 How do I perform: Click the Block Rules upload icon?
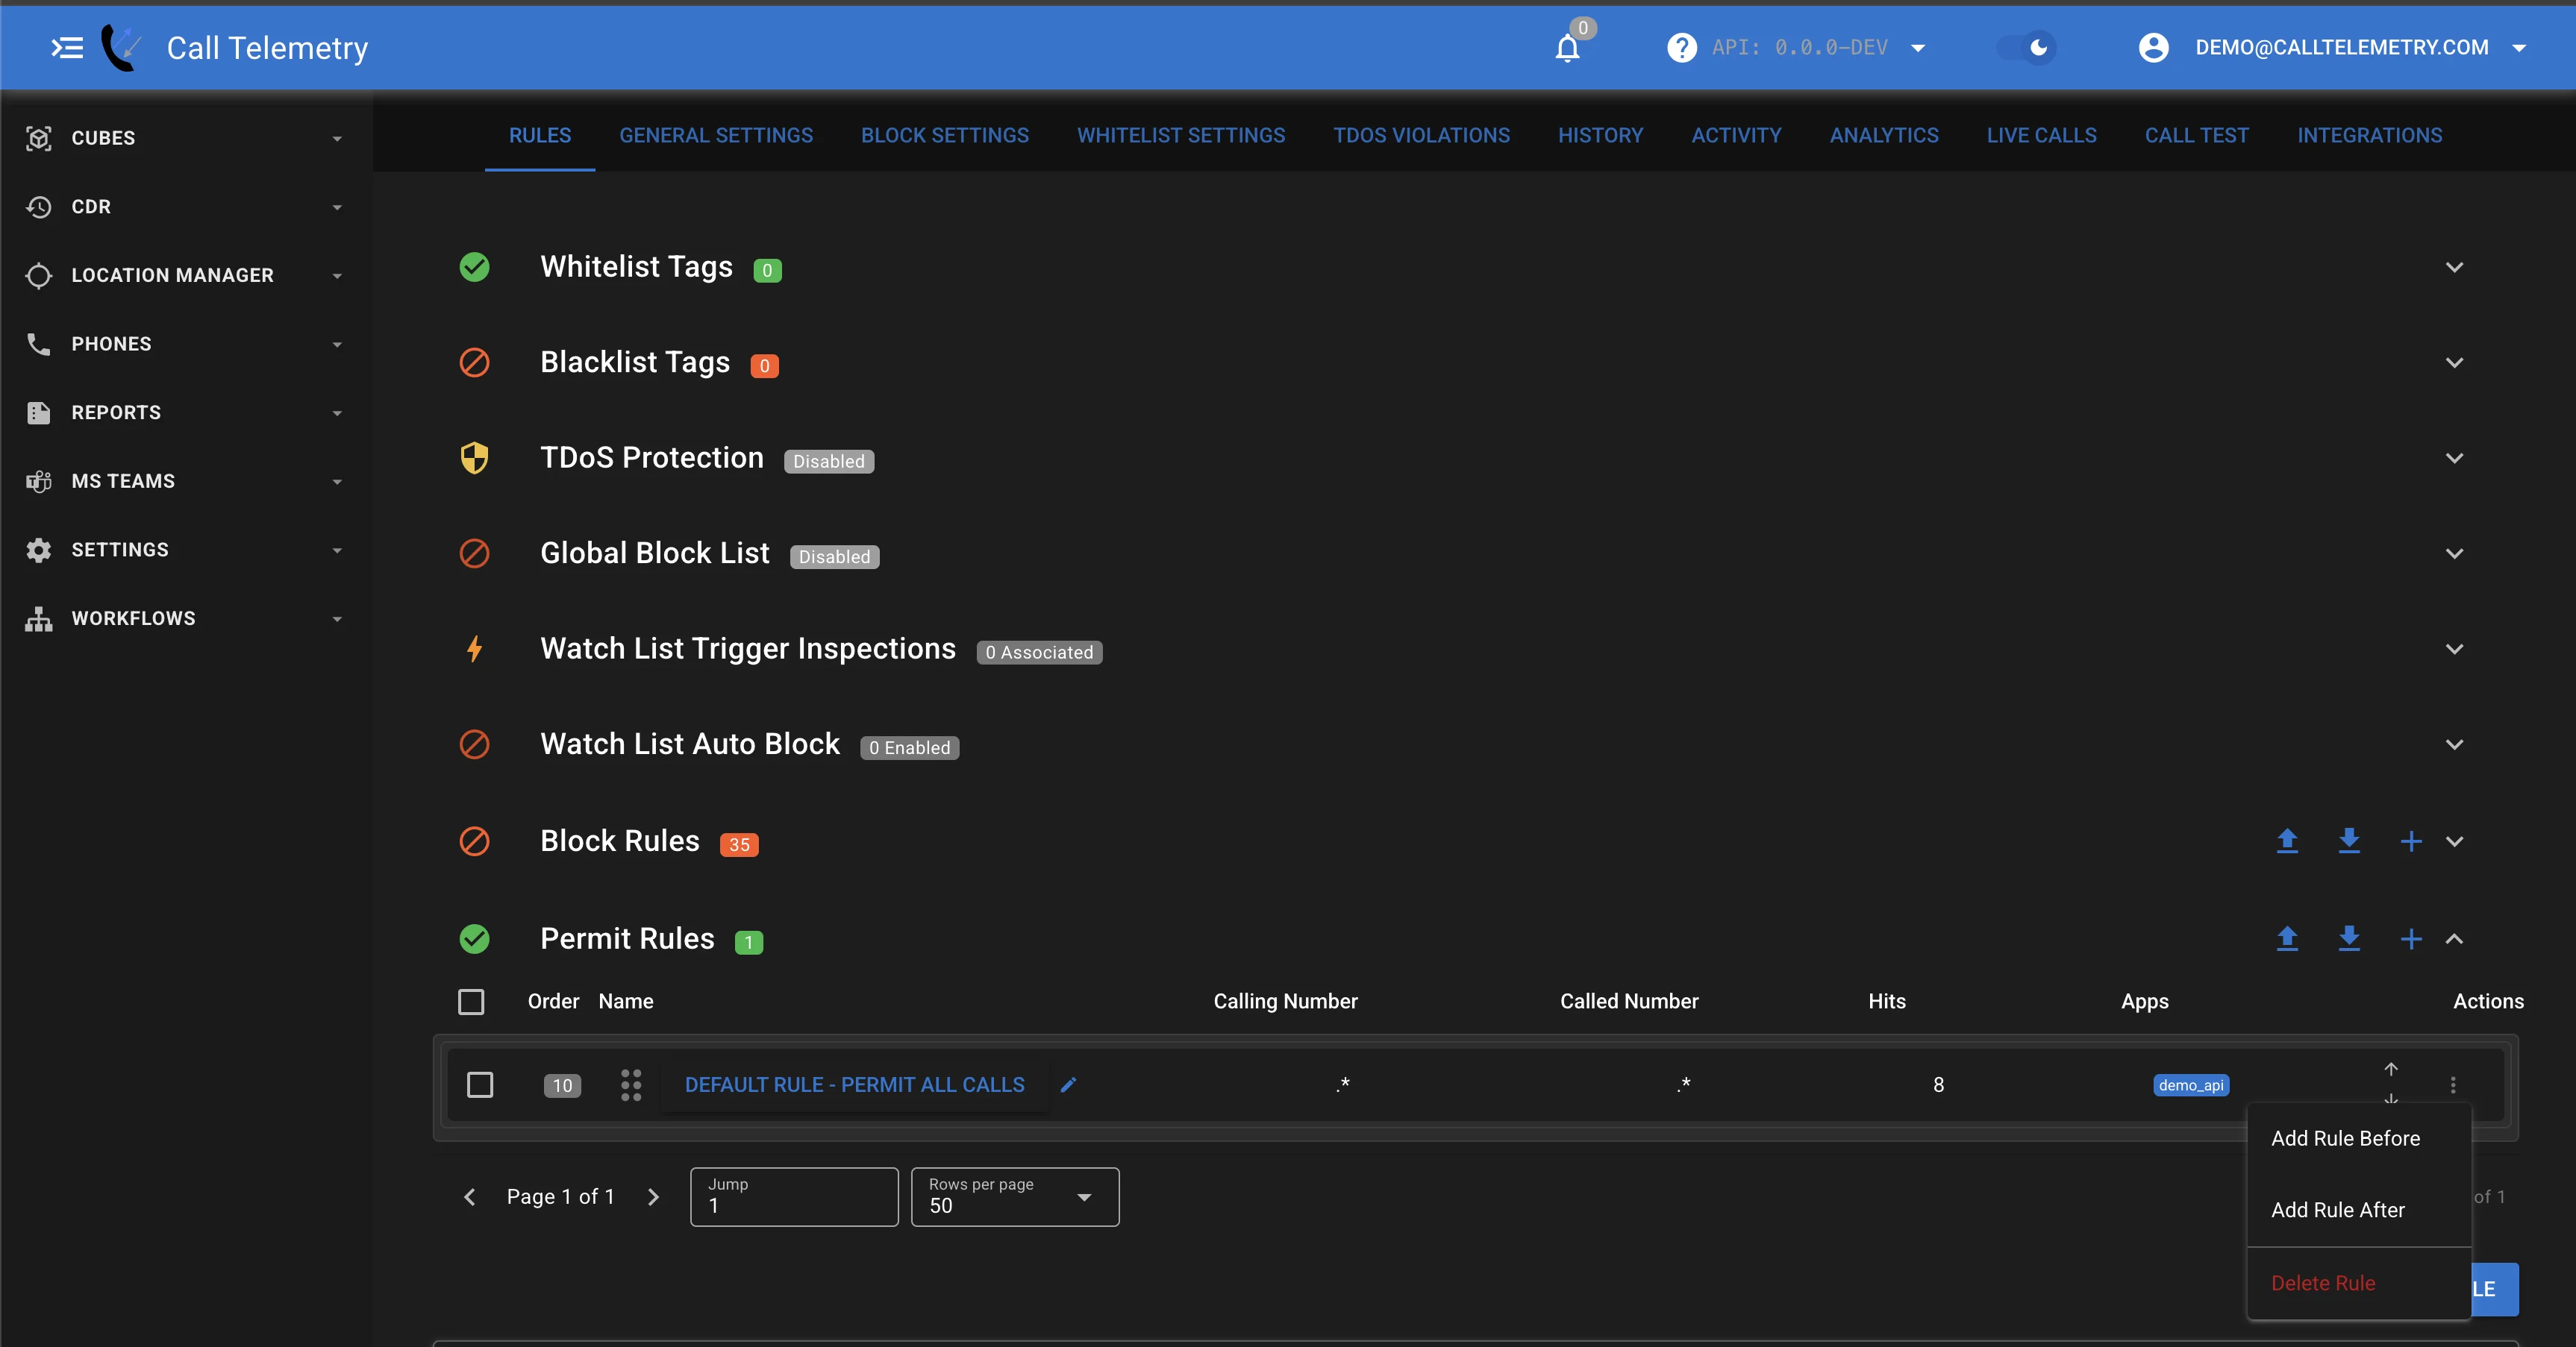tap(2287, 841)
